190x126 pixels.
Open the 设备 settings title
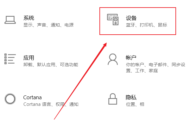click(131, 18)
